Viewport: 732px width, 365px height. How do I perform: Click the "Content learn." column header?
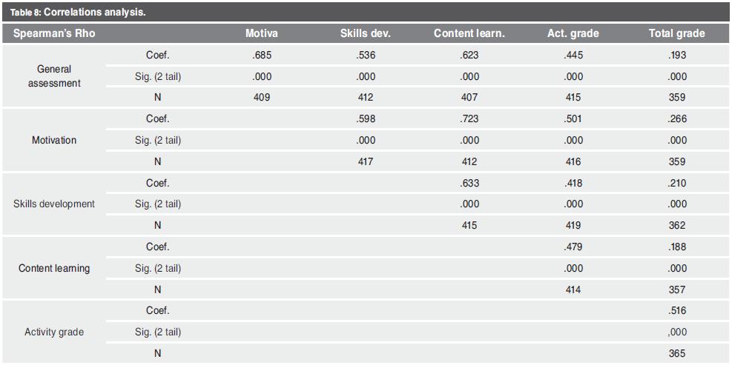pos(469,34)
